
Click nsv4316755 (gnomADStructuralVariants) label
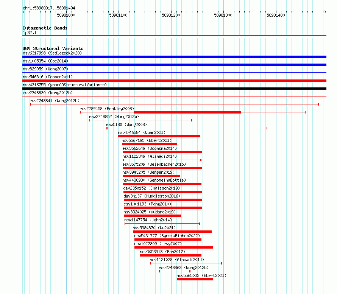click(65, 85)
